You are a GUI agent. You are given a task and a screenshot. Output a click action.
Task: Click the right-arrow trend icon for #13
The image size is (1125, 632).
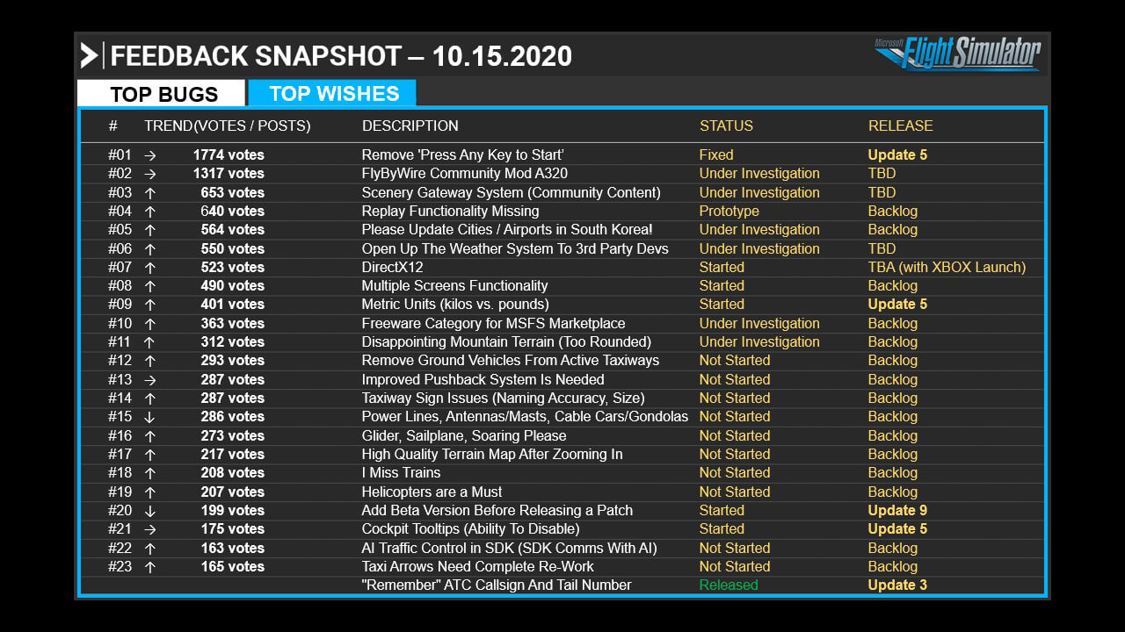tap(149, 379)
